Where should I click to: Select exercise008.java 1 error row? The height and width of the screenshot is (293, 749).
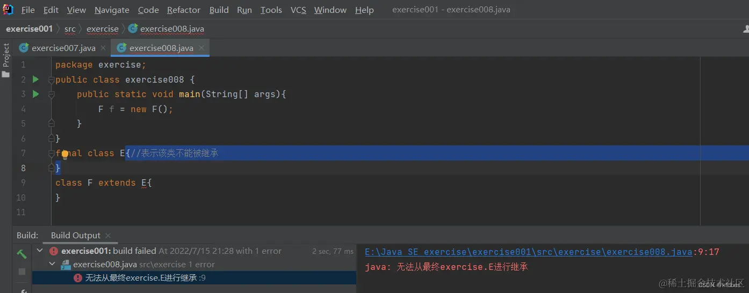pos(194,264)
